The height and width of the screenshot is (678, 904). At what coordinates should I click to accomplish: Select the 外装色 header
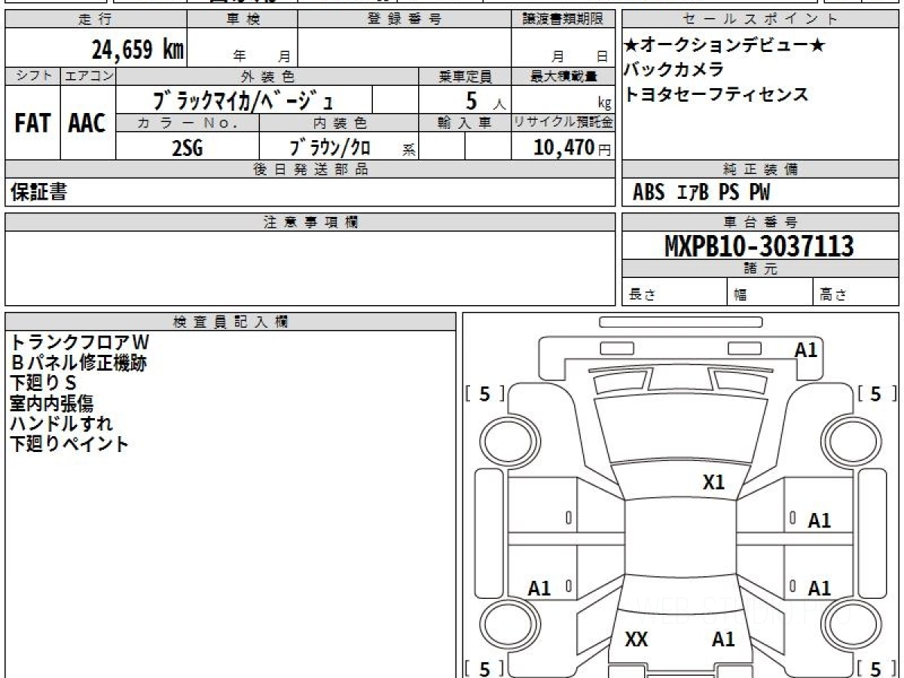[x=267, y=76]
